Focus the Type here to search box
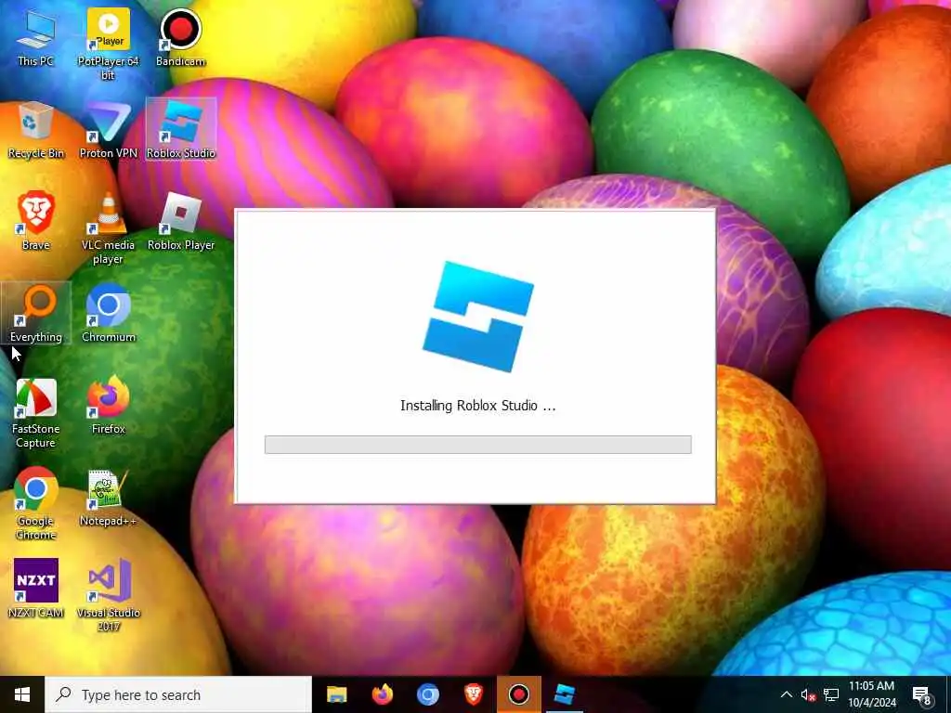Image resolution: width=951 pixels, height=713 pixels. click(x=178, y=694)
